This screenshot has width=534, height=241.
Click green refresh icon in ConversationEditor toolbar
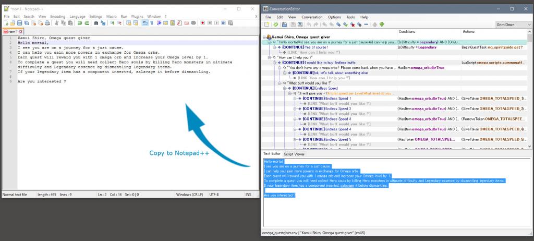[x=276, y=24]
